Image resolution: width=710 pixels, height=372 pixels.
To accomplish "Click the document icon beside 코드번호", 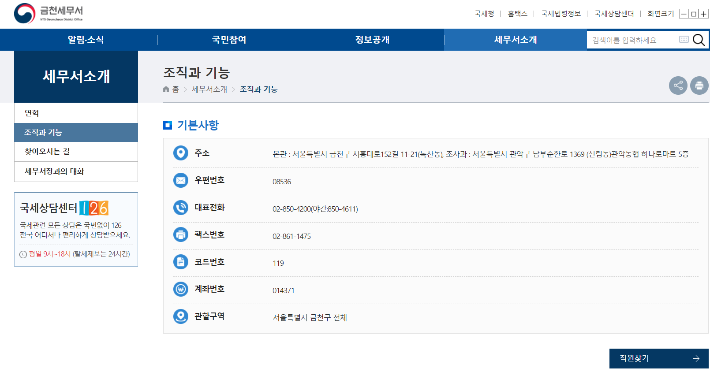I will tap(181, 262).
